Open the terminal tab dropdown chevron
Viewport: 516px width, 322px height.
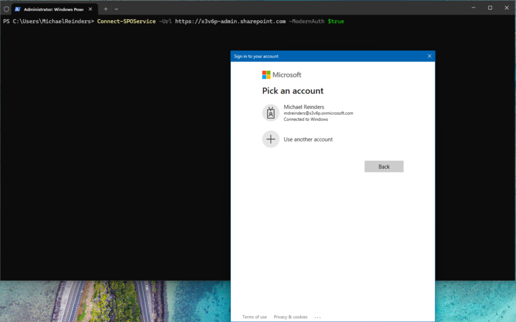(x=116, y=9)
